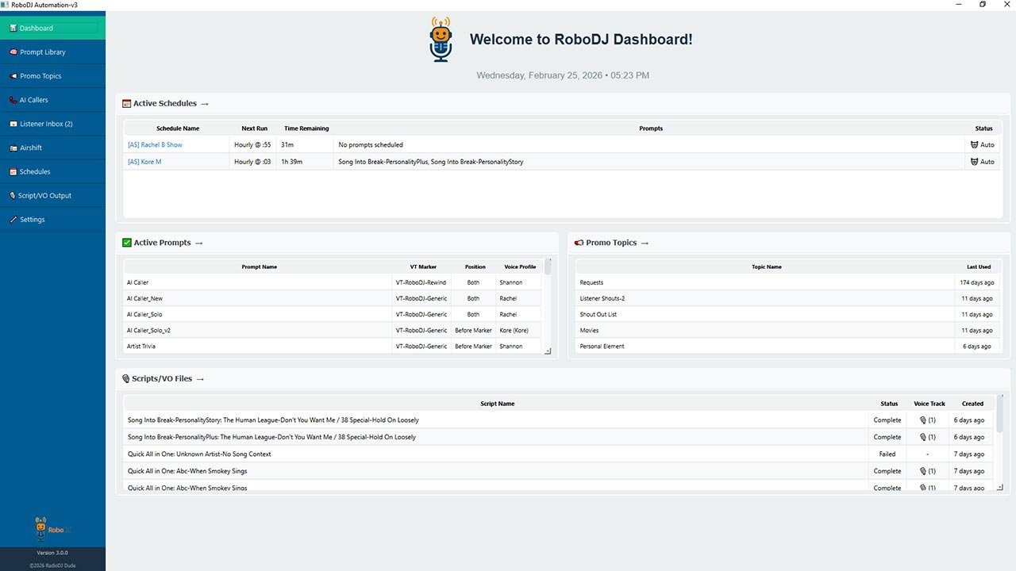Open AI Callers via its phone icon
Screen dimensions: 1016x571
coord(11,99)
